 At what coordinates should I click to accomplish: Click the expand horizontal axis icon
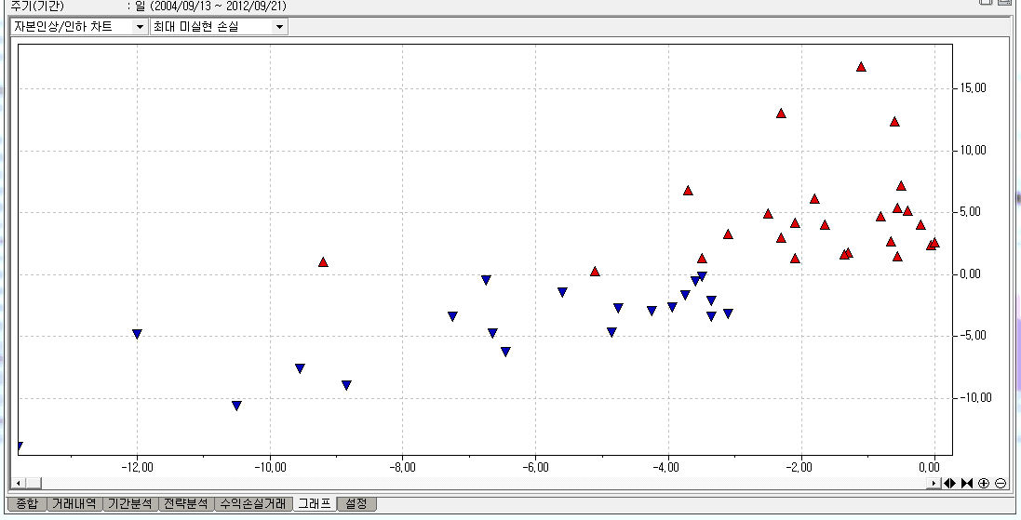pos(949,483)
